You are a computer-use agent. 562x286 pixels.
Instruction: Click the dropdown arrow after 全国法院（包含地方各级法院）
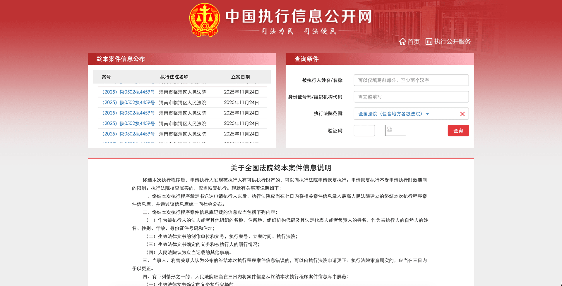coord(428,114)
